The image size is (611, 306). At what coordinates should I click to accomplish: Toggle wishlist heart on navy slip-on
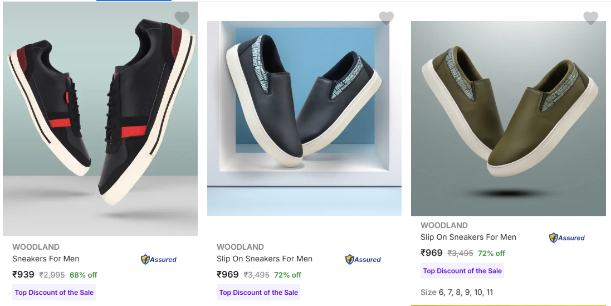point(387,18)
